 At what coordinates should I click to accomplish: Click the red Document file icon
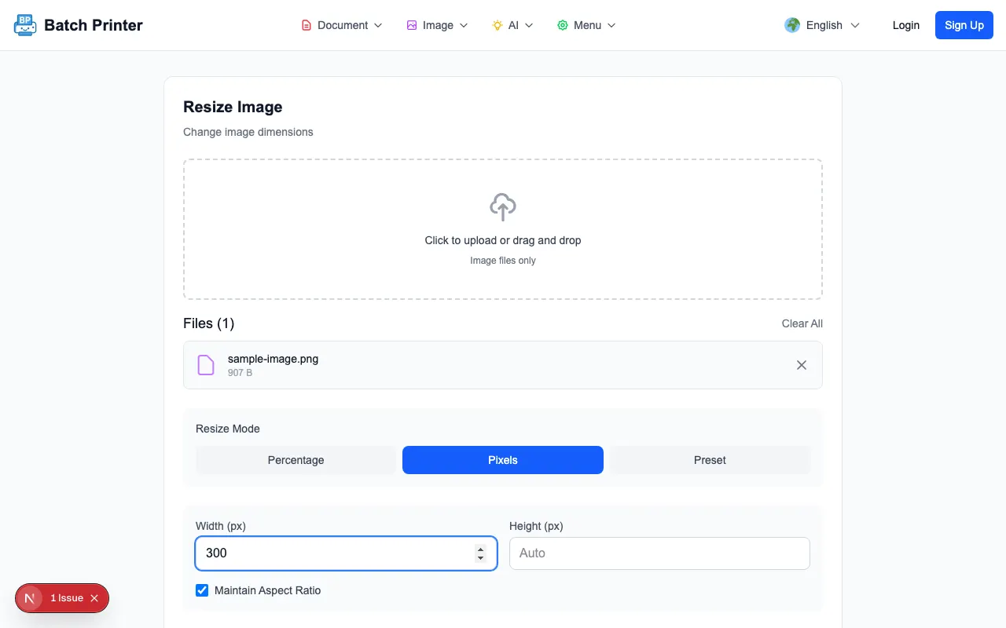point(307,25)
